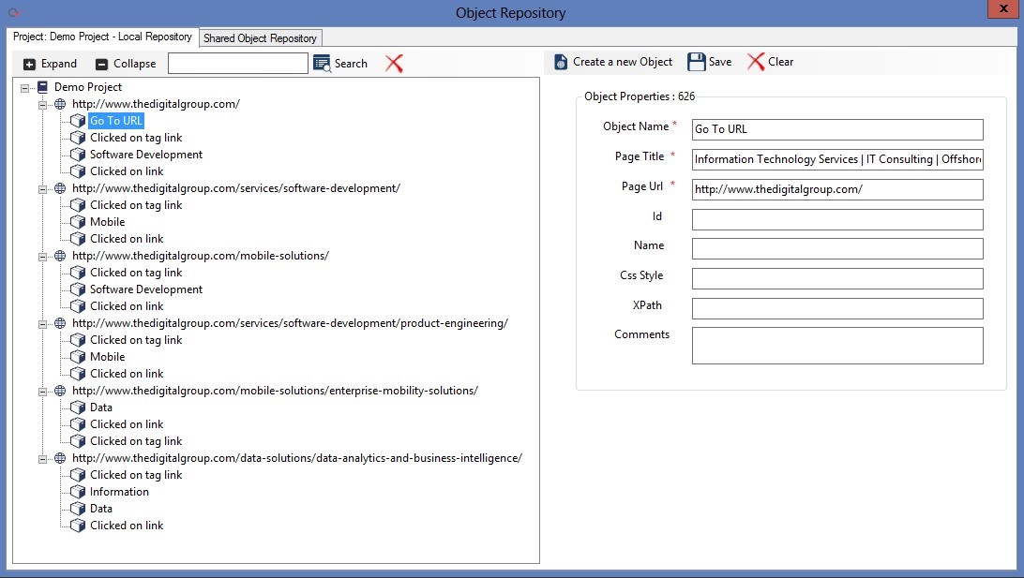Close the Object Repository window

(x=1004, y=8)
